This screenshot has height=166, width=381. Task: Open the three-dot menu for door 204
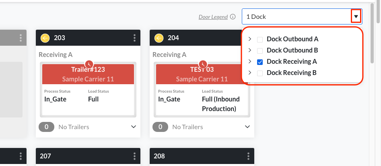click(x=249, y=38)
